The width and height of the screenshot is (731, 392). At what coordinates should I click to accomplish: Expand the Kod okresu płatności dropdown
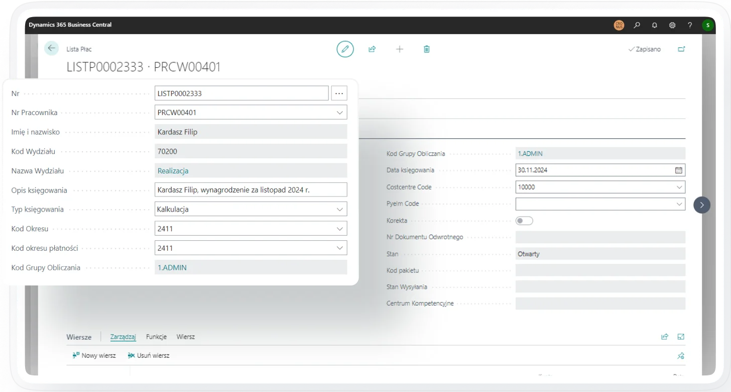pyautogui.click(x=340, y=248)
